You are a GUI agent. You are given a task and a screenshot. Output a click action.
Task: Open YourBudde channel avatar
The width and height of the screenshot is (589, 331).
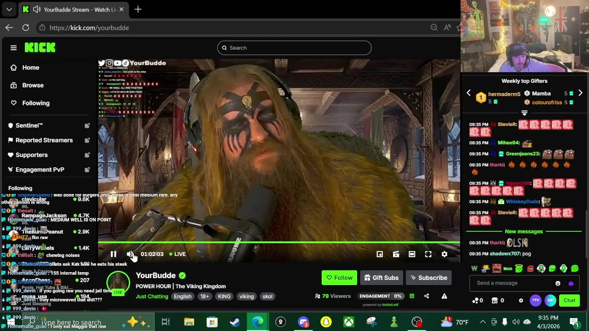click(x=118, y=283)
